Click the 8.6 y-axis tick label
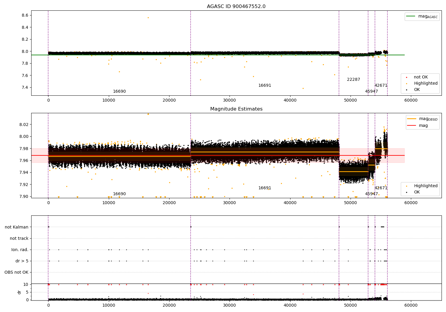This screenshot has width=446, height=312. coord(25,15)
